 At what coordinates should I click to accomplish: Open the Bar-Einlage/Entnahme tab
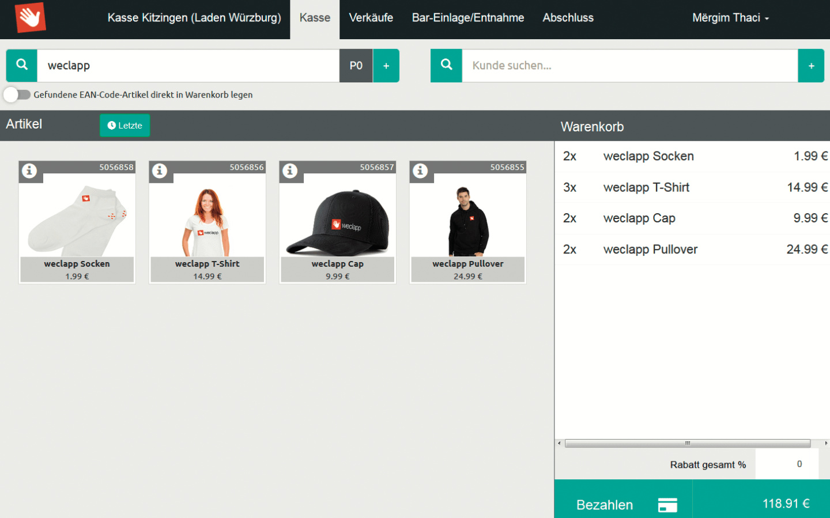(x=467, y=18)
